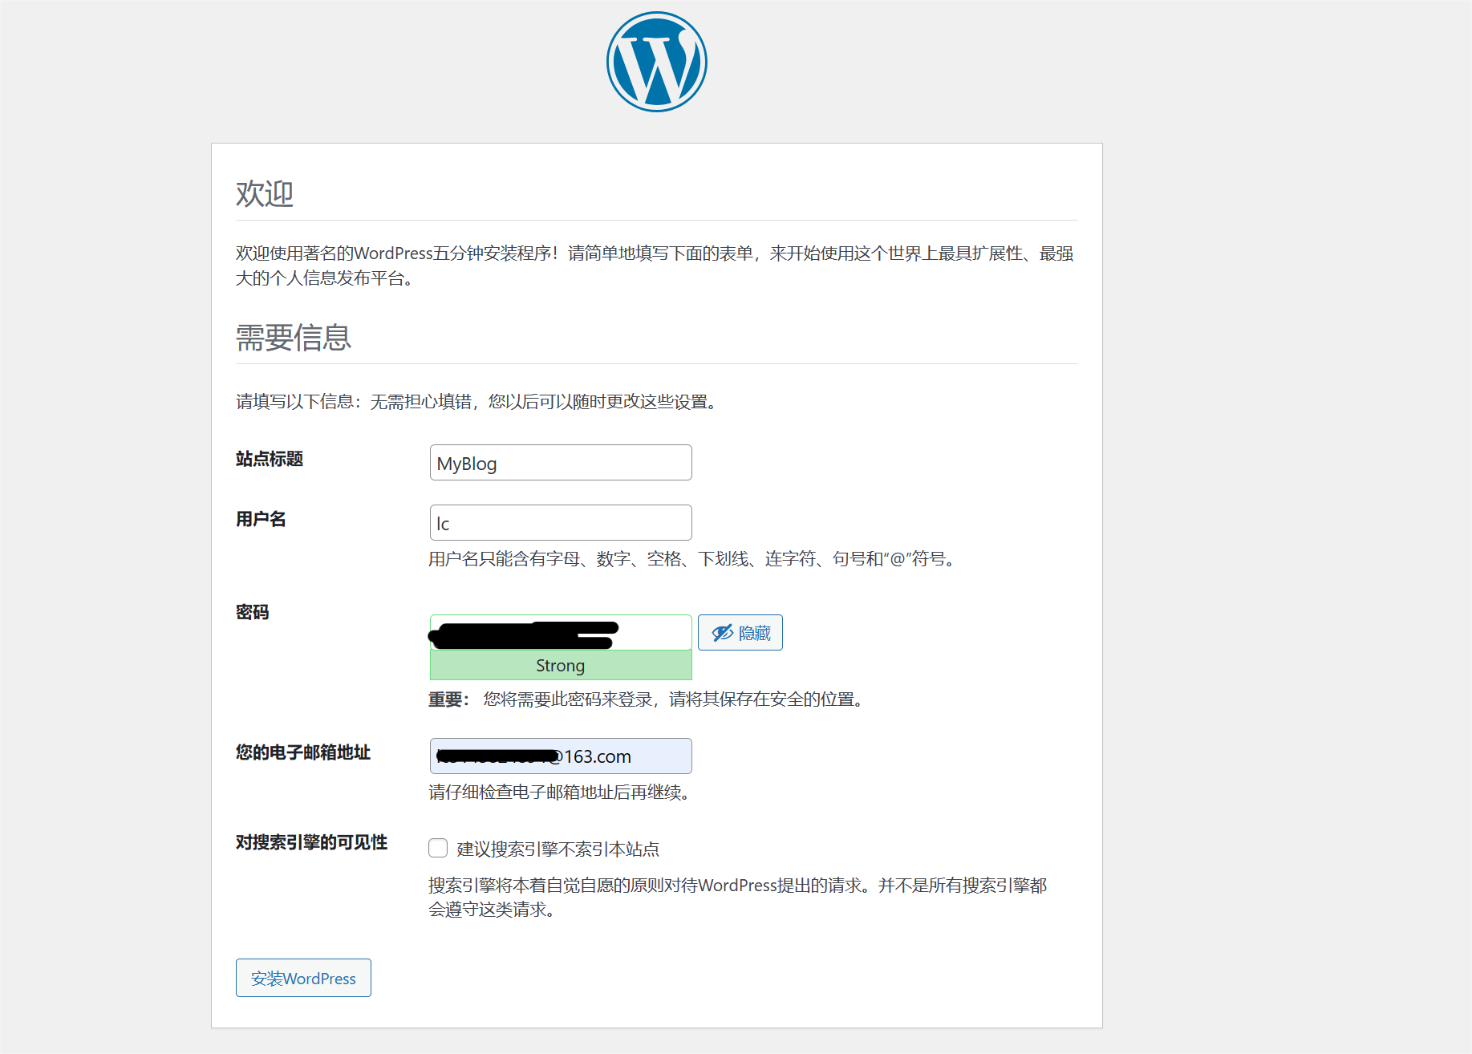The height and width of the screenshot is (1054, 1472).
Task: Click the 您的电子邮箱地址 label
Action: pyautogui.click(x=303, y=752)
